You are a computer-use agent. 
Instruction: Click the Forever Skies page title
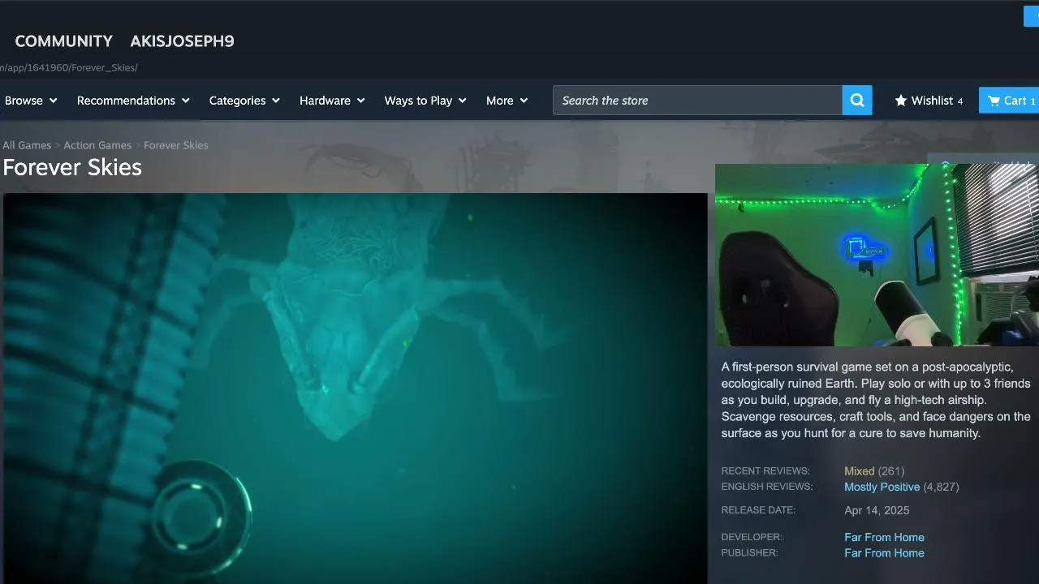point(72,167)
